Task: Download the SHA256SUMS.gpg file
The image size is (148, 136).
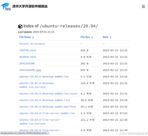Action: point(30,70)
